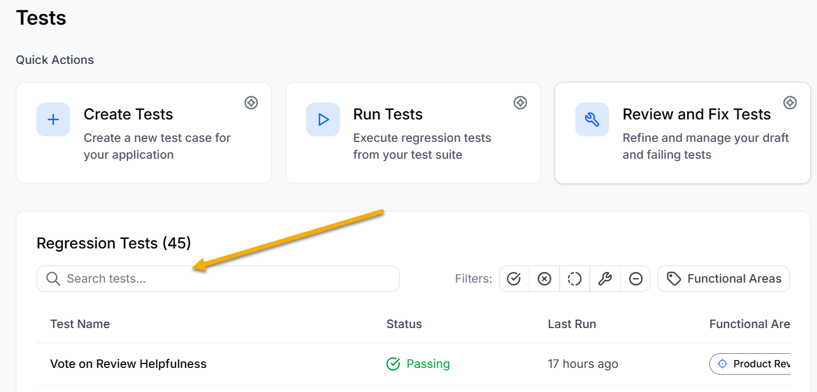Sort by the Test Name column header

[80, 324]
